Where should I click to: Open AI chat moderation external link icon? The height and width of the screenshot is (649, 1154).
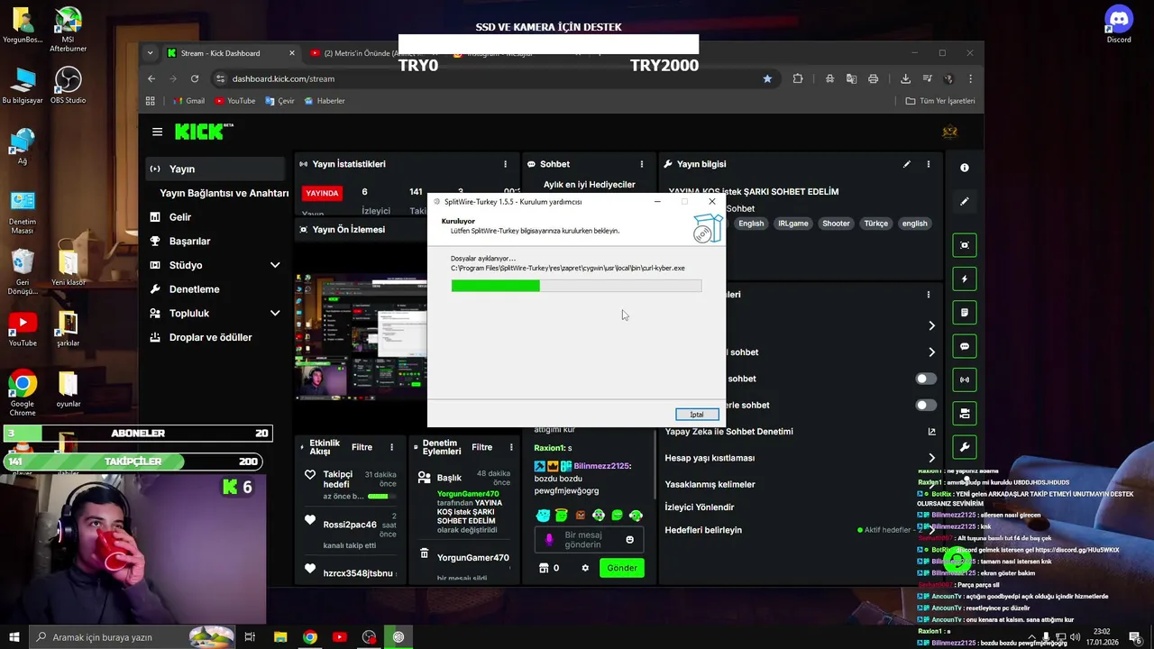coord(931,432)
